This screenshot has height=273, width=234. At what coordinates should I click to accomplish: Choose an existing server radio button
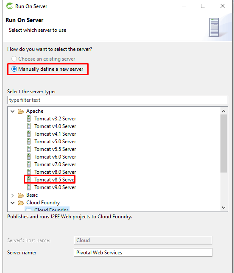click(x=14, y=58)
